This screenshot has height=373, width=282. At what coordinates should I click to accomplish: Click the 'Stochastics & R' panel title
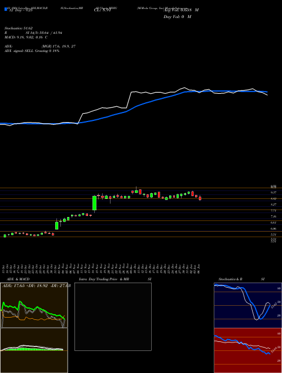(x=231, y=279)
